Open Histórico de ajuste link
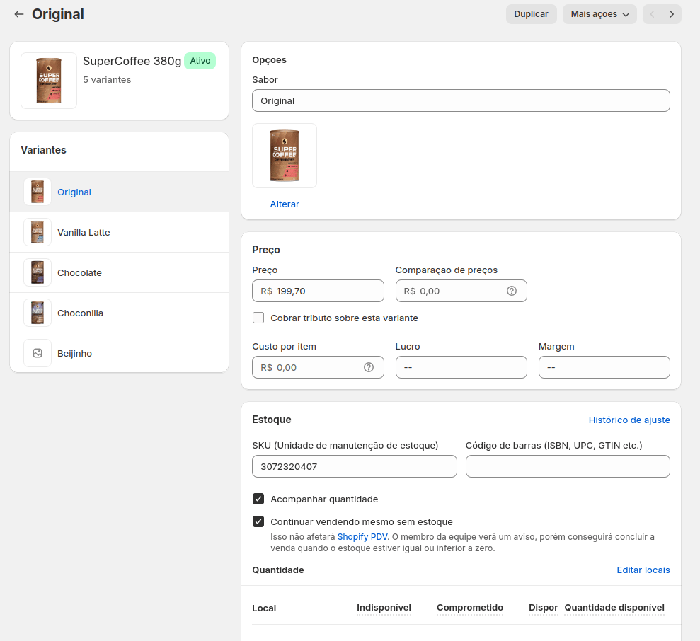Viewport: 700px width, 641px height. tap(629, 420)
